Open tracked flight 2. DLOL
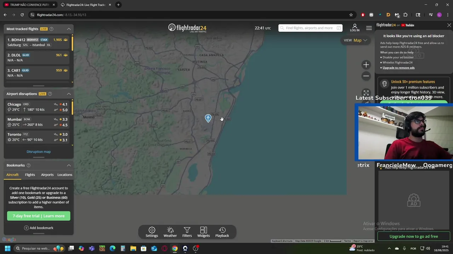Screen dimensions: 453x254 pos(38,58)
